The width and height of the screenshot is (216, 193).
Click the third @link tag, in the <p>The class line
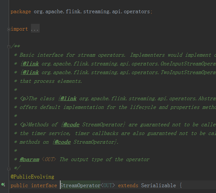[68, 99]
